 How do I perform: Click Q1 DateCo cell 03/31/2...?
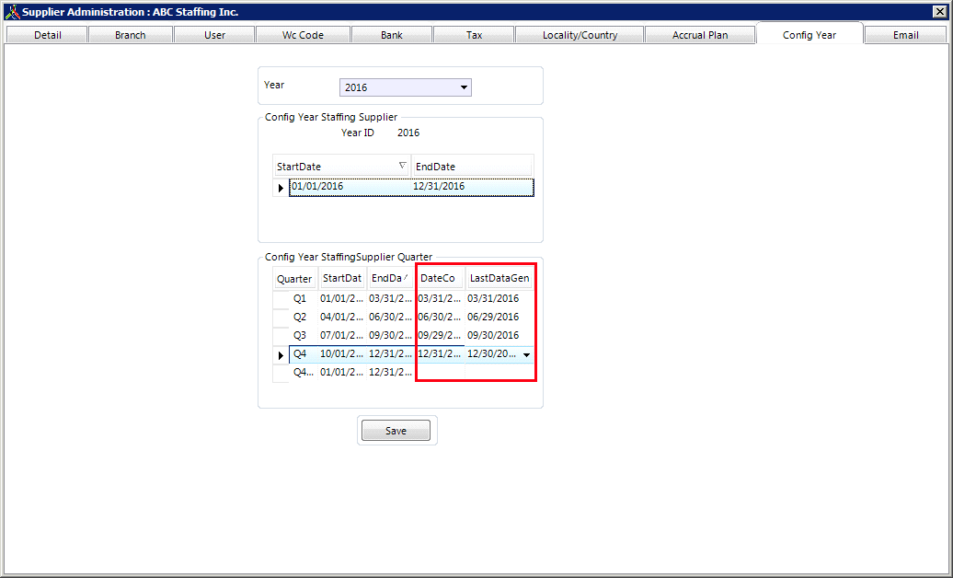440,299
